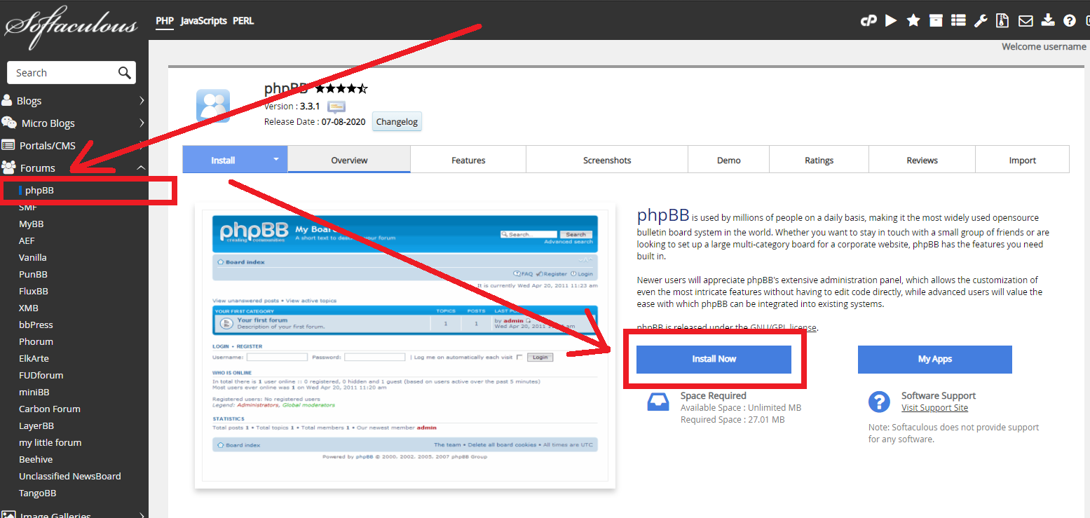Open settings with the wrench icon
The image size is (1090, 518).
pyautogui.click(x=981, y=21)
